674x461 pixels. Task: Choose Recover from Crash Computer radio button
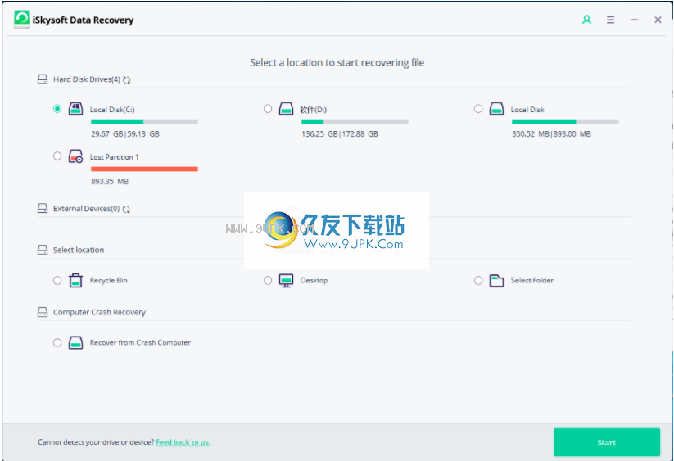tap(57, 342)
